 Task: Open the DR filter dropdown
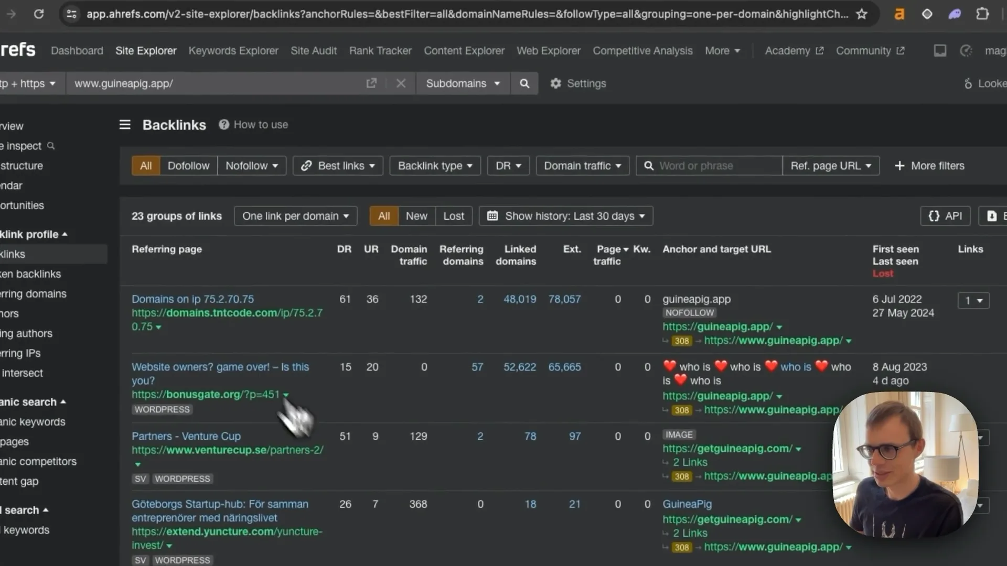click(x=508, y=166)
